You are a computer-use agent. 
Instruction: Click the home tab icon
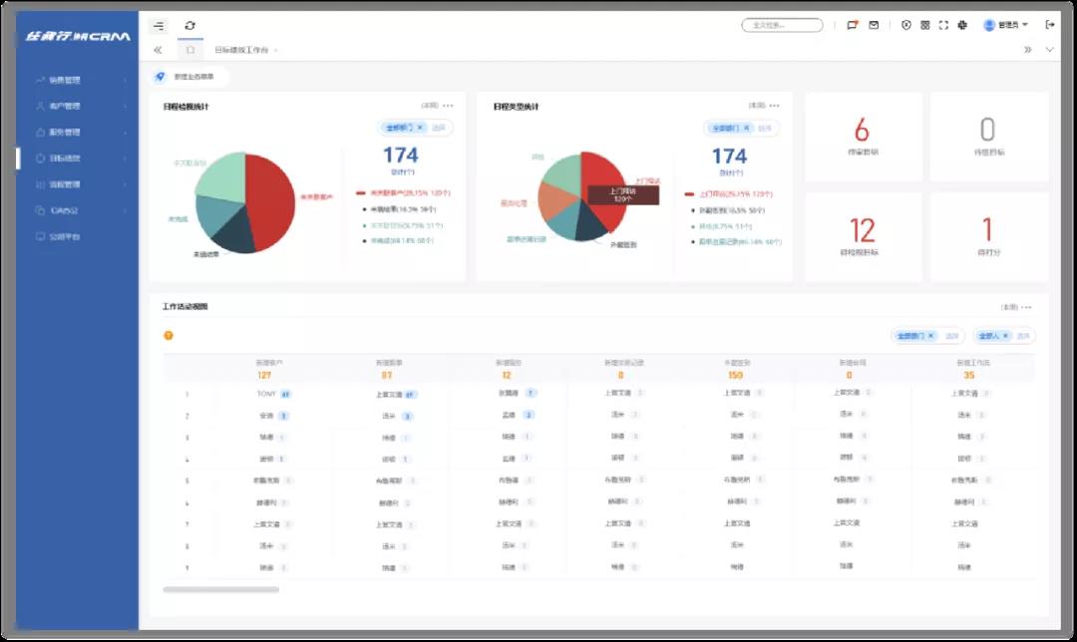(190, 49)
